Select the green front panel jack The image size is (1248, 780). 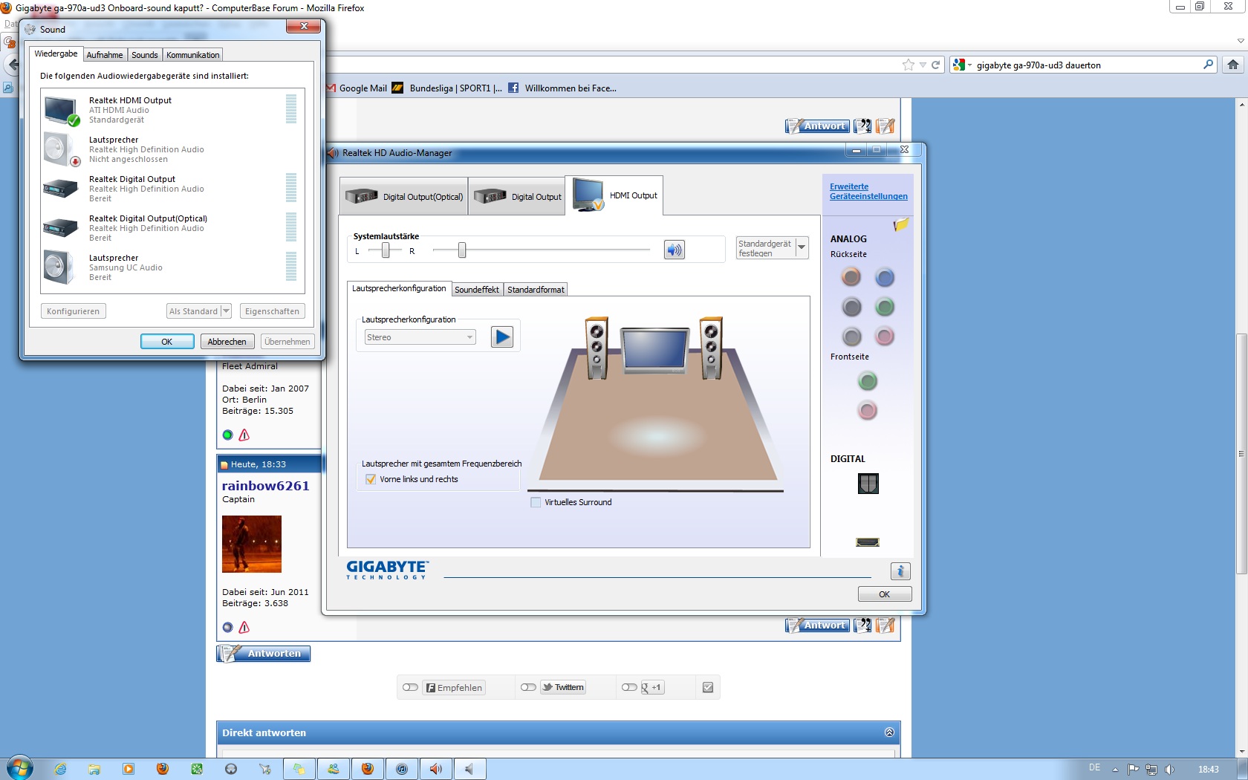(x=868, y=381)
